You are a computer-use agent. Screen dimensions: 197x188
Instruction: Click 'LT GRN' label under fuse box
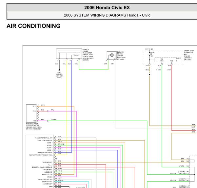click(x=158, y=70)
